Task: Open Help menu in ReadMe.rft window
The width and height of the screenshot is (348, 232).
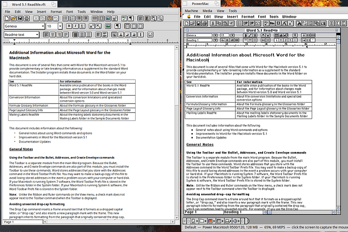Action: pyautogui.click(x=111, y=12)
